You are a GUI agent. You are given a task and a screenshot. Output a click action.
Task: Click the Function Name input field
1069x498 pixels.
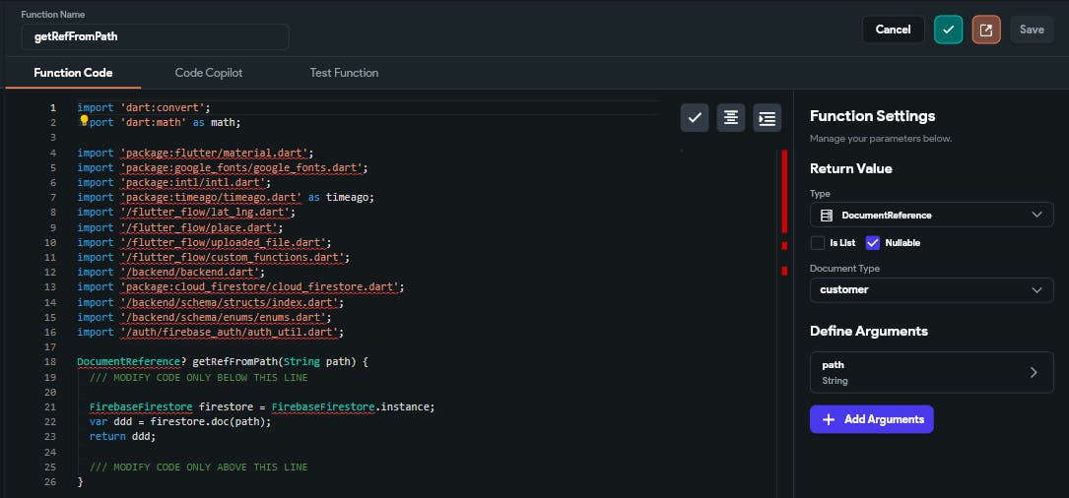click(155, 36)
